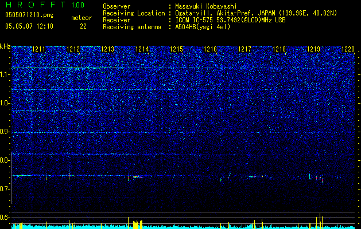
Task: Select the version number 1.0.0
Action: (78, 5)
